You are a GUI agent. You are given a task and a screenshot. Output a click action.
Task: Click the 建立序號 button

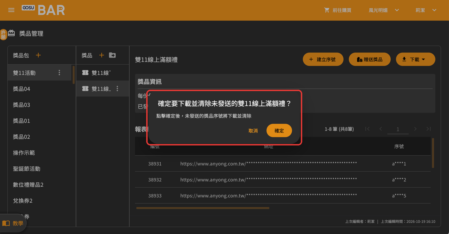323,59
